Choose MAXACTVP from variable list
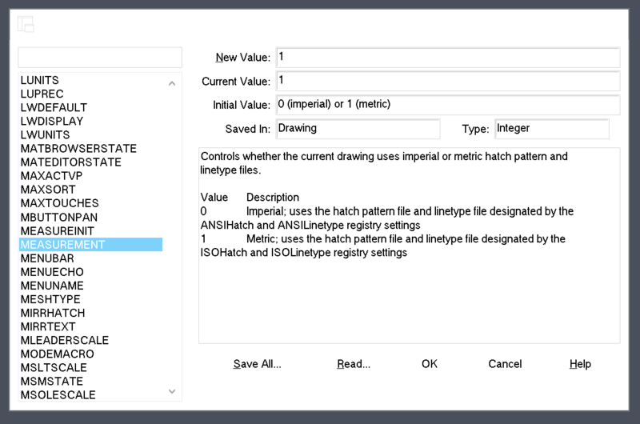Screen dimensions: 640x424 coord(51,176)
